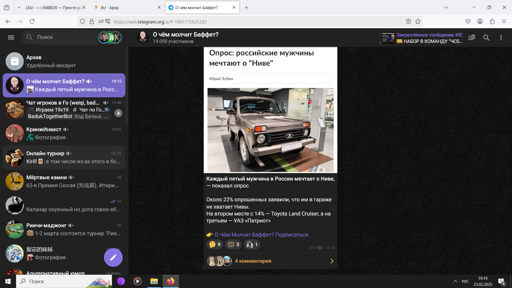Go back in browser history
This screenshot has width=512, height=288.
pyautogui.click(x=8, y=21)
